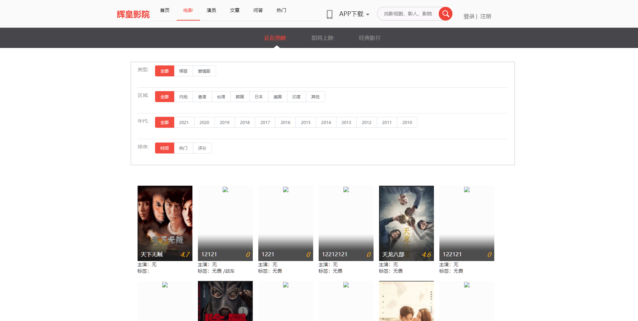This screenshot has width=638, height=321.
Task: Open the 问答 menu item
Action: [x=258, y=10]
